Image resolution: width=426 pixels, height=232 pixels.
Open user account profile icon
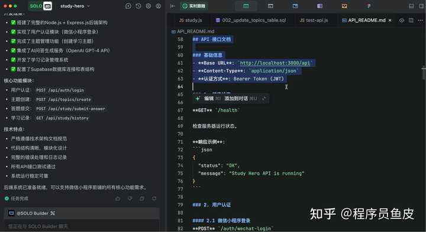click(159, 6)
